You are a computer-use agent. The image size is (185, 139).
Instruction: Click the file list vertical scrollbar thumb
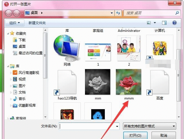coord(179,75)
